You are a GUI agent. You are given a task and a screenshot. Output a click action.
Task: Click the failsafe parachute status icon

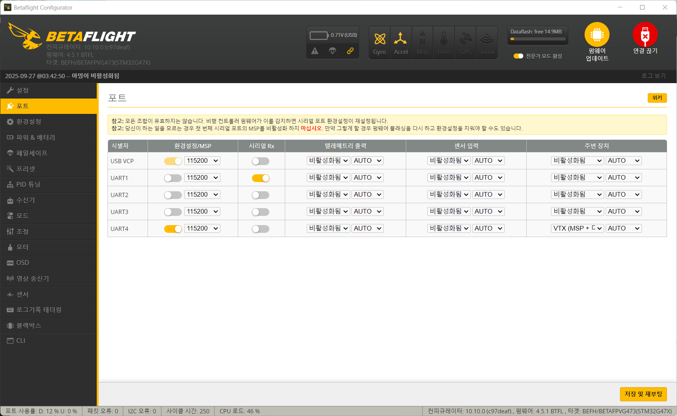pos(333,51)
